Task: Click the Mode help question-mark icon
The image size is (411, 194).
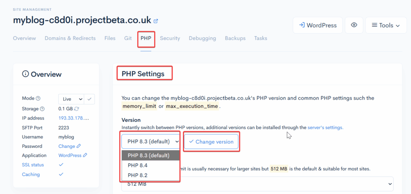Action: pos(38,99)
